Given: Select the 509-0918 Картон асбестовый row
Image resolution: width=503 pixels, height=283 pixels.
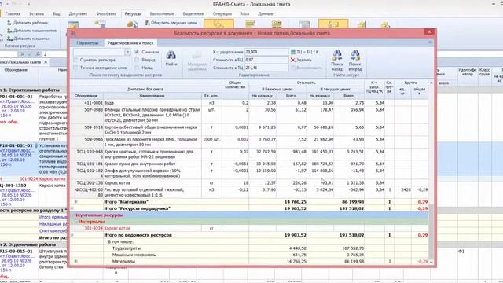Looking at the screenshot, I should [249, 130].
